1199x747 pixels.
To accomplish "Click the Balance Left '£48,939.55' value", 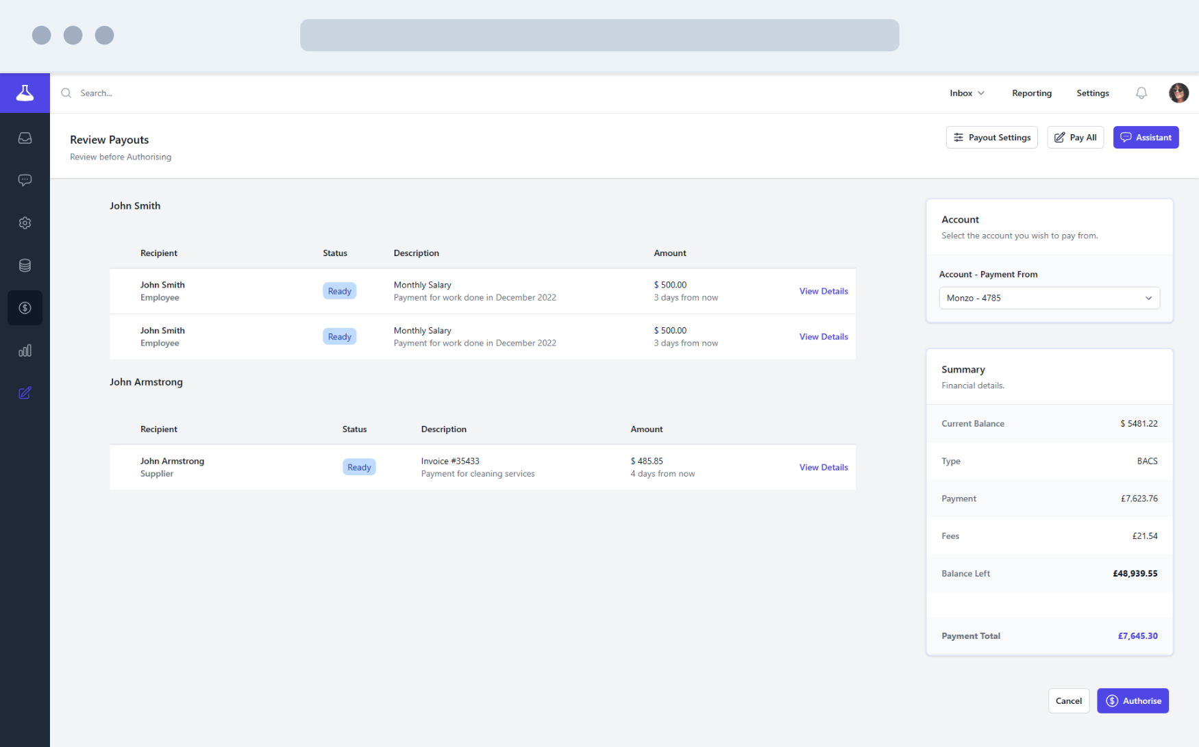I will (x=1135, y=574).
